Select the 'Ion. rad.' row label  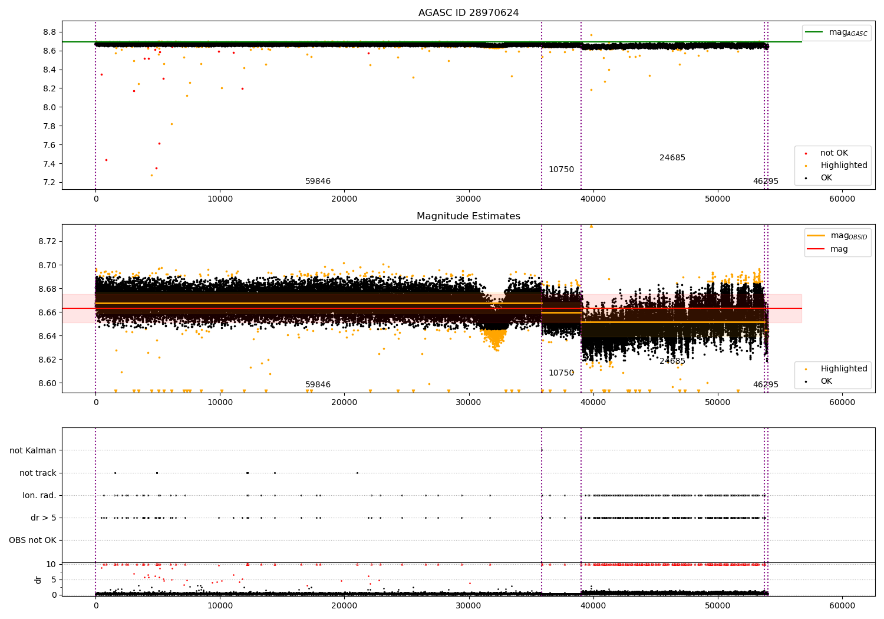pyautogui.click(x=39, y=496)
